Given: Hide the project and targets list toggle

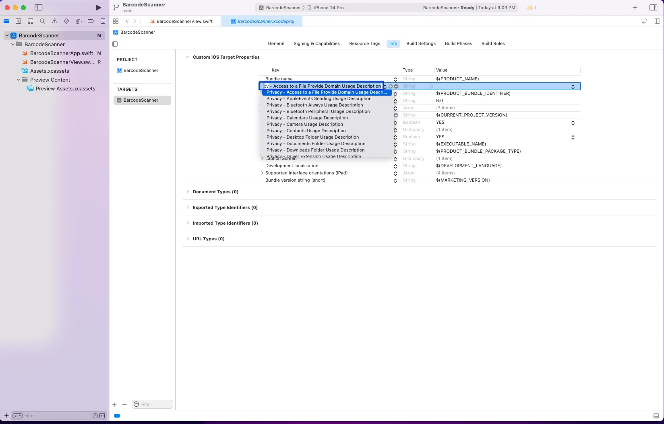Looking at the screenshot, I should (x=115, y=44).
